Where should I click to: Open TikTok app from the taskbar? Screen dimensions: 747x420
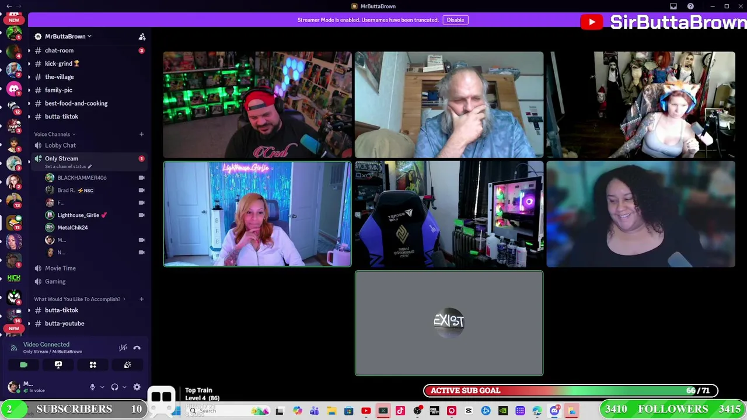click(x=400, y=411)
